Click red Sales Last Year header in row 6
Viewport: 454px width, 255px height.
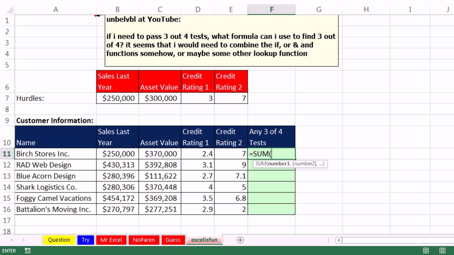click(117, 81)
